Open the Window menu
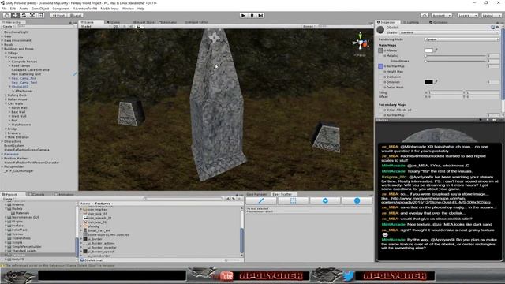 [128, 9]
